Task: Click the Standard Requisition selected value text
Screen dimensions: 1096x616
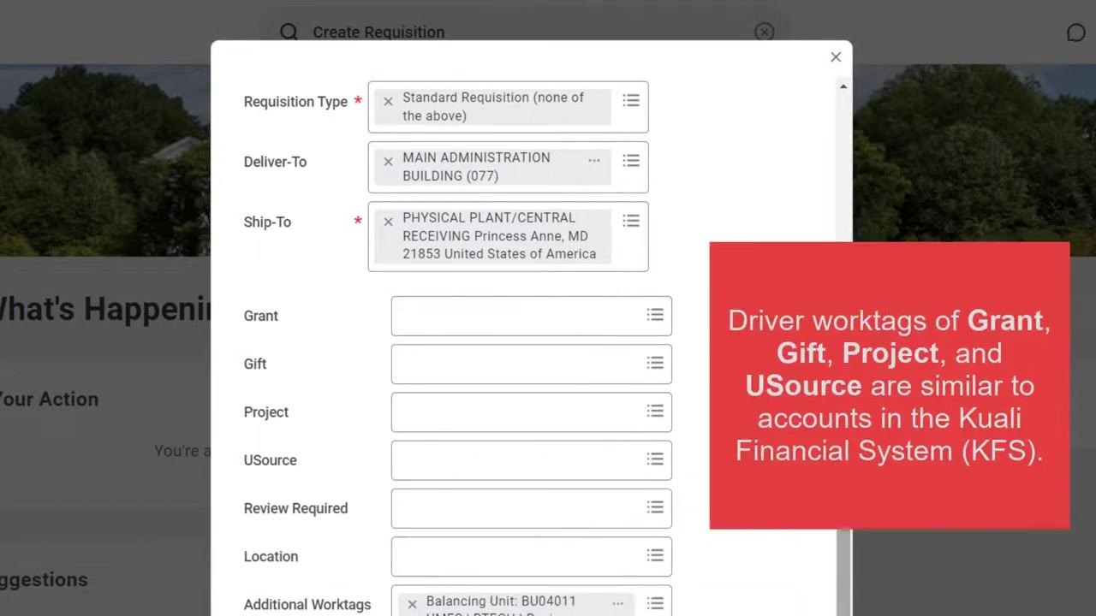Action: pos(493,106)
